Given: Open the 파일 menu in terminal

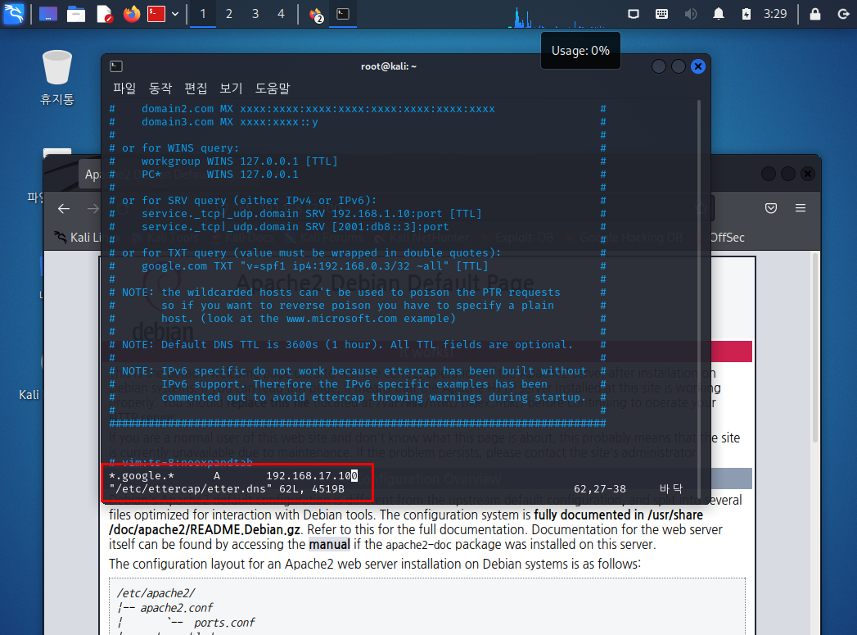Looking at the screenshot, I should coord(124,88).
